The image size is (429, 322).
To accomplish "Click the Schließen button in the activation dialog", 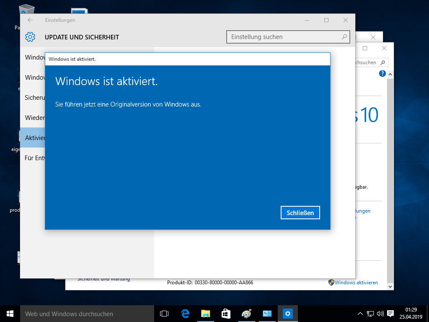I will pos(300,213).
